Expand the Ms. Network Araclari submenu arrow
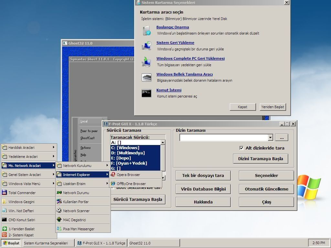The height and width of the screenshot is (248, 331). click(53, 165)
